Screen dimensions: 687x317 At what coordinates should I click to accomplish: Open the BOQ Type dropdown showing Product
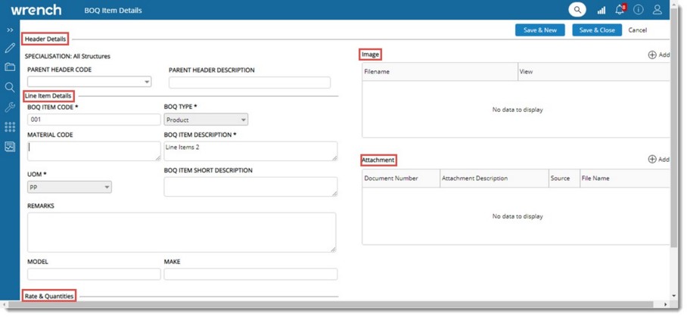206,120
